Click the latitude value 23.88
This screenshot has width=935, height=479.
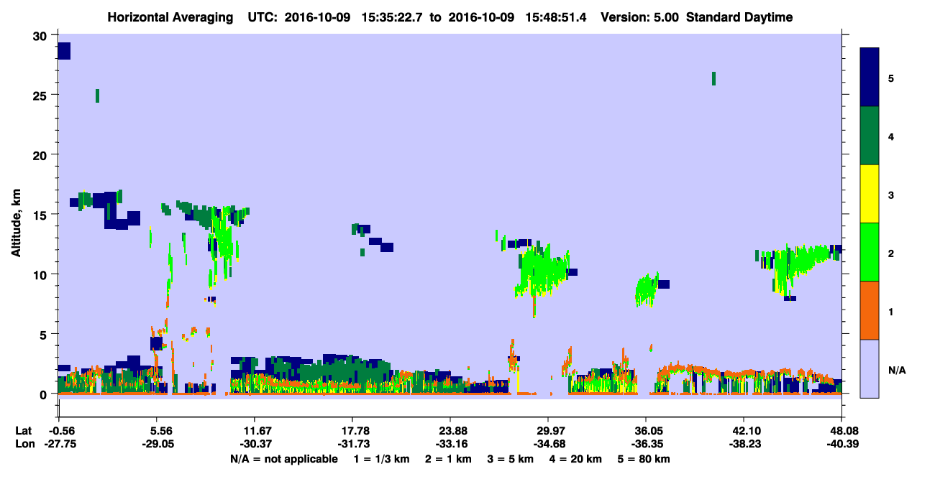[x=450, y=430]
